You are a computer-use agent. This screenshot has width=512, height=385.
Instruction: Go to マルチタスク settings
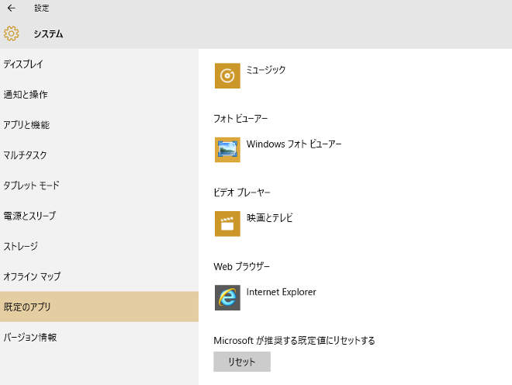pyautogui.click(x=25, y=155)
